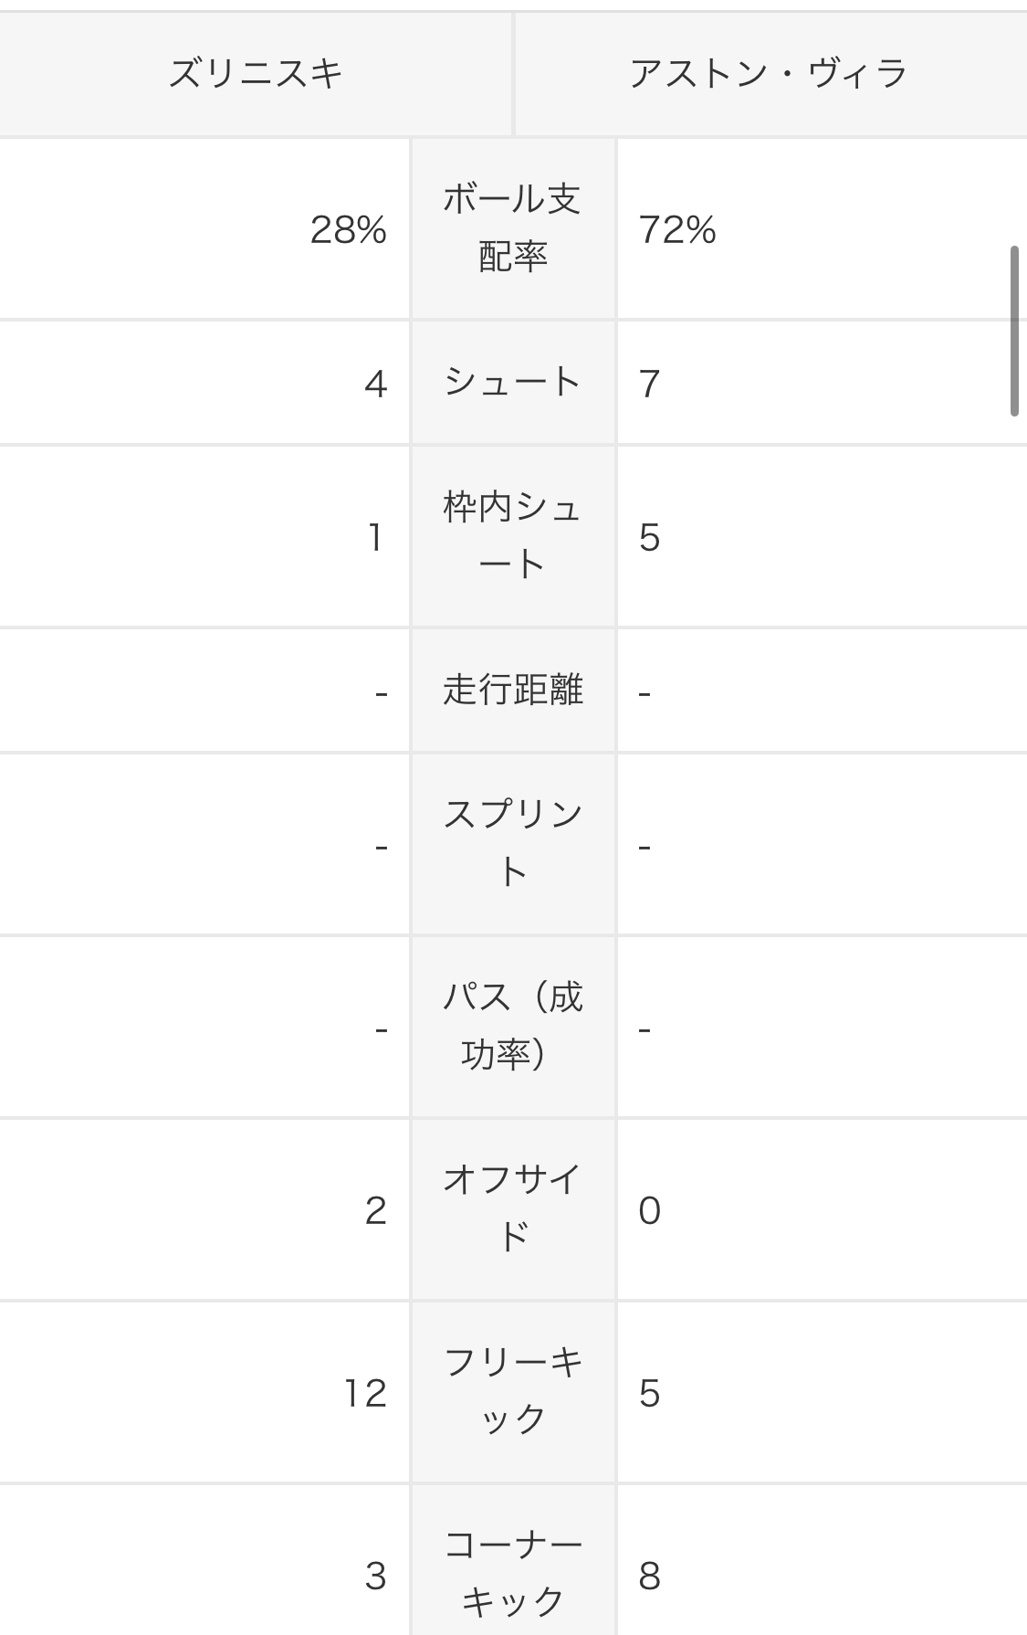Click the 枠内シュート stat label
This screenshot has width=1027, height=1635.
(x=512, y=536)
